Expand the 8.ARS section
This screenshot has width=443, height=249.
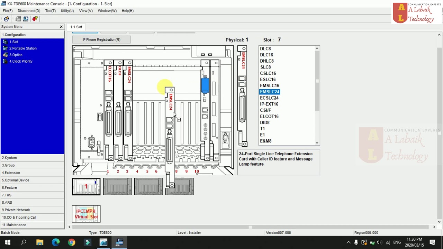[x=32, y=202]
